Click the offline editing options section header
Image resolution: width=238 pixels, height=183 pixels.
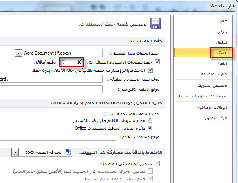tap(106, 103)
